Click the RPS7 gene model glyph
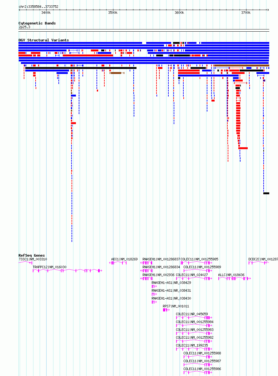This screenshot has height=376, width=278. point(166,310)
